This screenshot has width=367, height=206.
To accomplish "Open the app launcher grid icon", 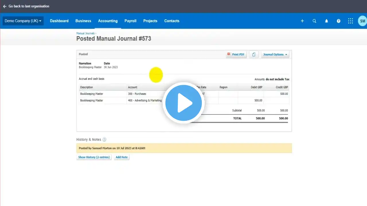I will tap(350, 21).
